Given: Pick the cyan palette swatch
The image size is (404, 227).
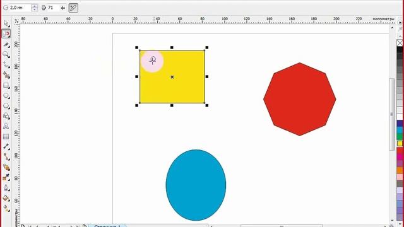Looking at the screenshot, I should click(x=400, y=130).
